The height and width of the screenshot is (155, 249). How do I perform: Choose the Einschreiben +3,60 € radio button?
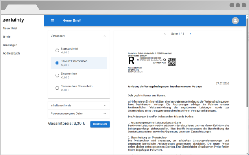57,76
